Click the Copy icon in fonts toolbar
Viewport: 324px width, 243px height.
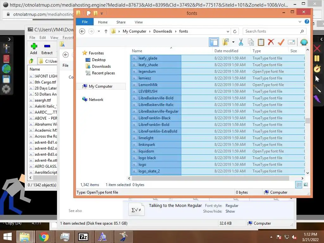click(251, 42)
